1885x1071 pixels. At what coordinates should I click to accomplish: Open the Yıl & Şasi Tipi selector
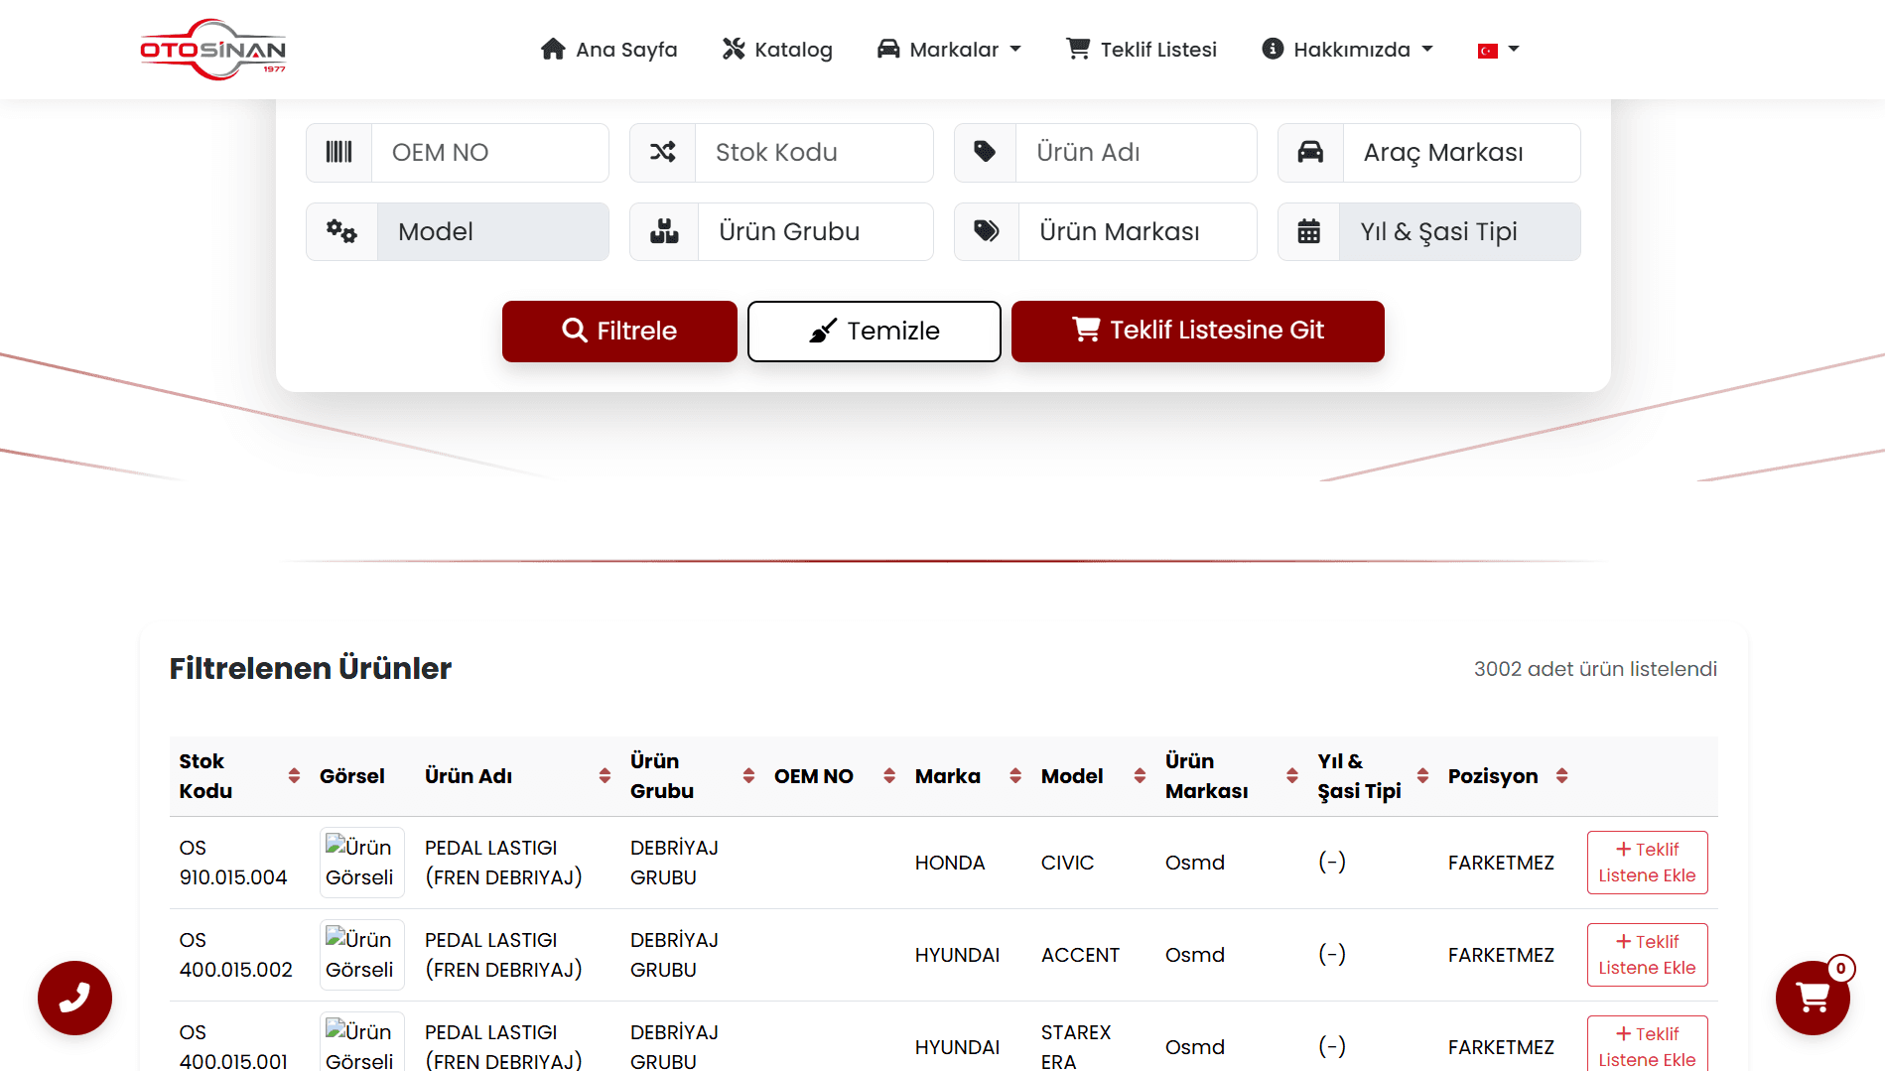click(1459, 232)
